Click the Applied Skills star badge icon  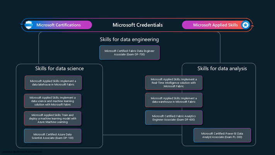[x=245, y=25]
